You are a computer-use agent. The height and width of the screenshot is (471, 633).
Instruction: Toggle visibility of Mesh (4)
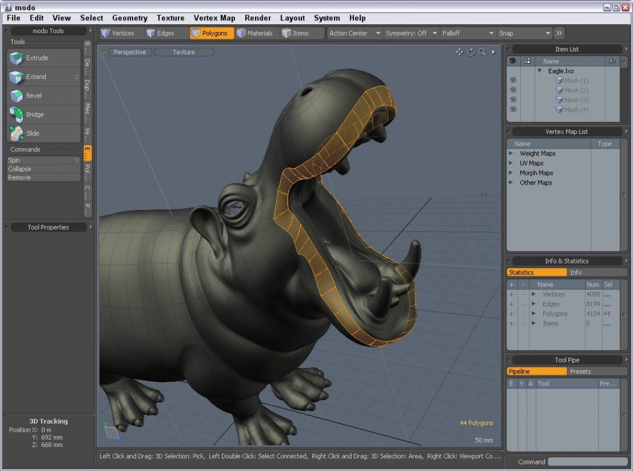[x=513, y=109]
